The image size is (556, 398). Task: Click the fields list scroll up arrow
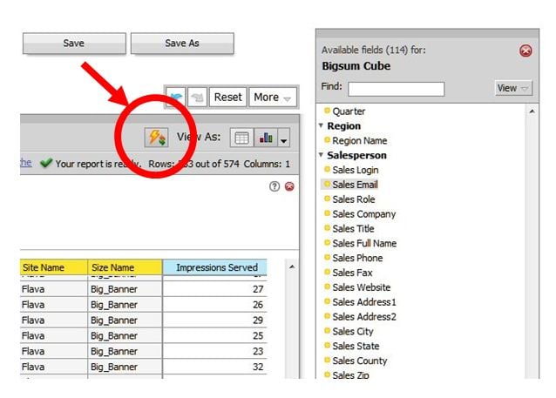pos(531,111)
